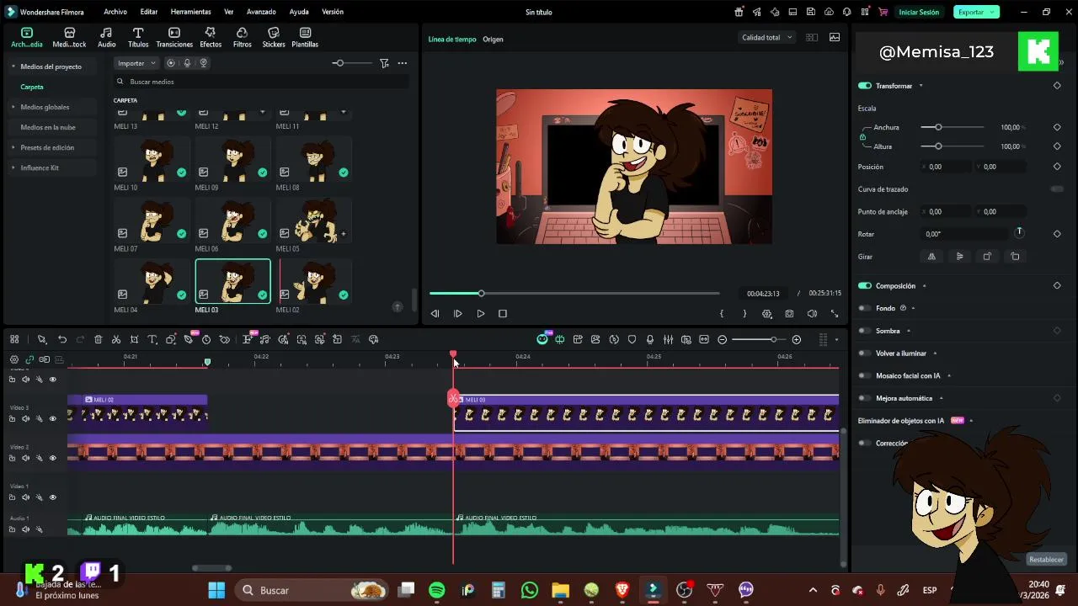Click the Iniciar Sesión button

[x=918, y=12]
